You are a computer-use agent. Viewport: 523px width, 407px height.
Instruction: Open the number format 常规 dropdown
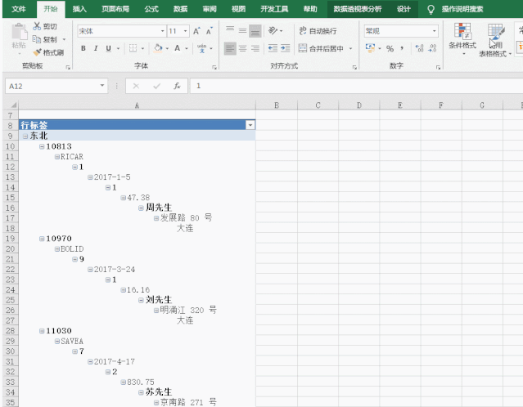coord(434,31)
